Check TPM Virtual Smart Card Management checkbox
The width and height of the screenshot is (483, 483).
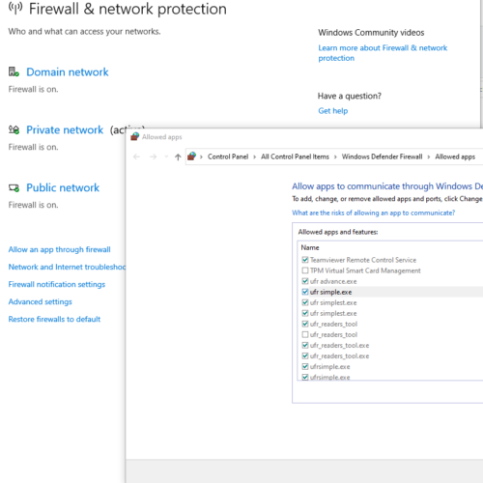[305, 270]
